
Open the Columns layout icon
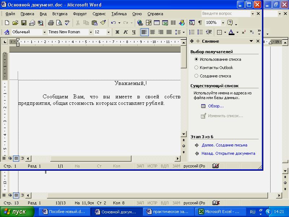click(173, 23)
